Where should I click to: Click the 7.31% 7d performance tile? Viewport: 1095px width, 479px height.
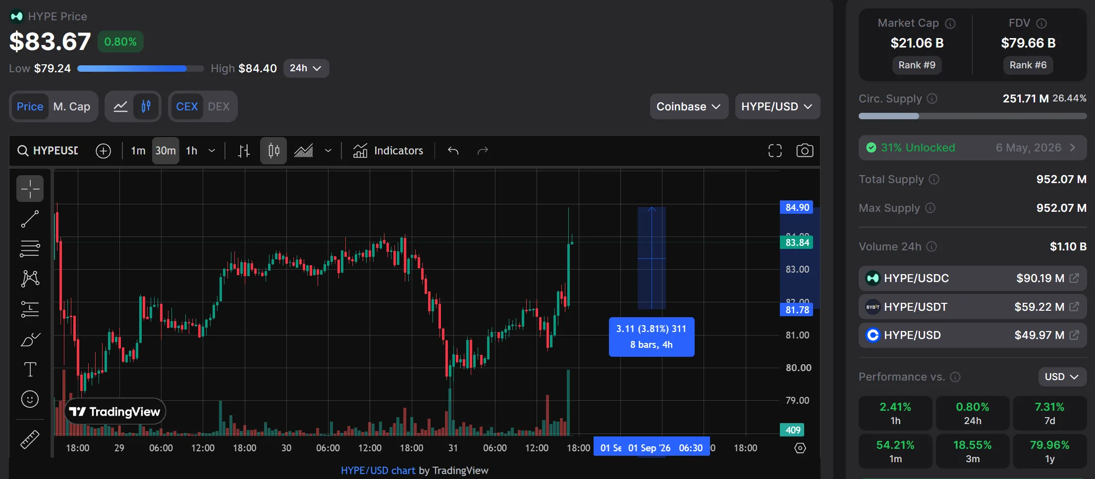point(1049,413)
